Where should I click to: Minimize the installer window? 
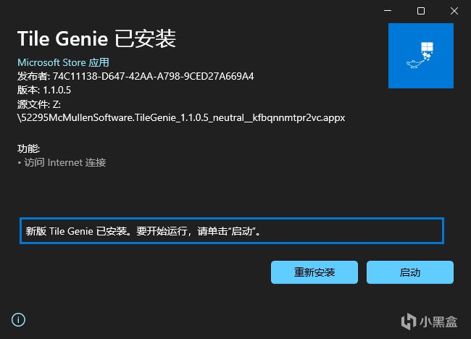pyautogui.click(x=388, y=11)
